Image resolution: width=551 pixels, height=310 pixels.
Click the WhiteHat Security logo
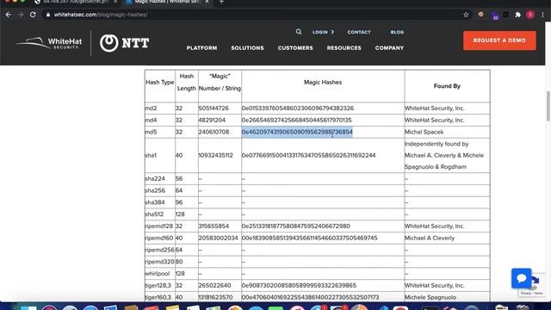(49, 43)
